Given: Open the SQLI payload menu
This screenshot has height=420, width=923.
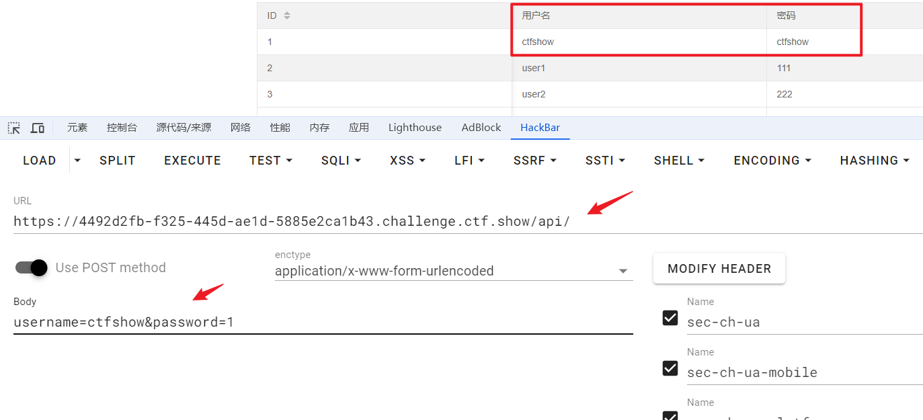Looking at the screenshot, I should (341, 161).
